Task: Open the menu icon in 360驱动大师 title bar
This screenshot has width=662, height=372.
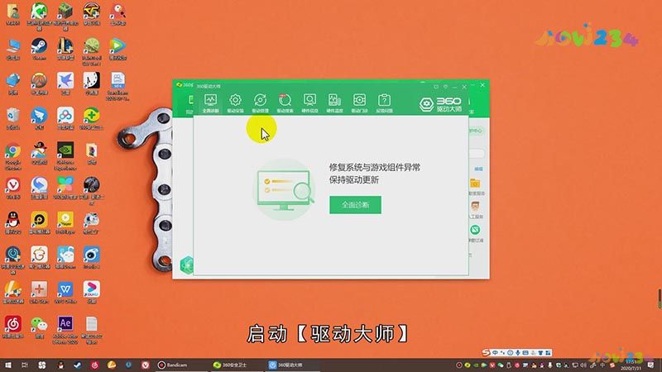Action: point(445,87)
